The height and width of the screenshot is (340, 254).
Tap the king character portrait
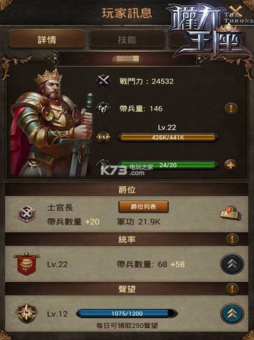52,123
